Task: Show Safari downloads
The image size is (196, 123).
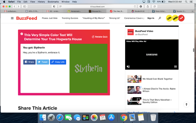Action: (141, 7)
